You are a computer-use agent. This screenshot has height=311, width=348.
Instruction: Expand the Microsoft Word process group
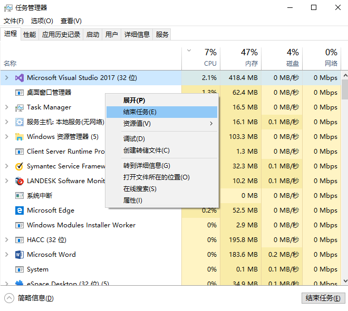[6, 255]
